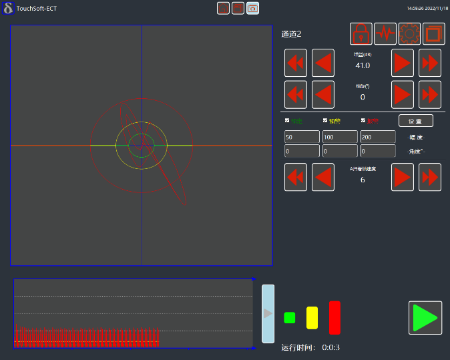Click the 通道2 channel label
450x360 pixels.
pos(291,34)
